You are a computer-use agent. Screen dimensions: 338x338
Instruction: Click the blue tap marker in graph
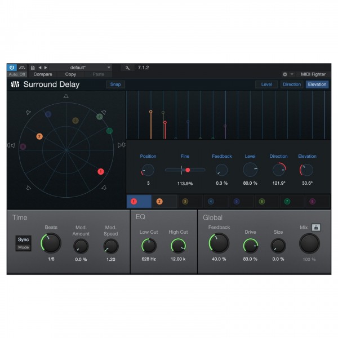[x=188, y=122]
